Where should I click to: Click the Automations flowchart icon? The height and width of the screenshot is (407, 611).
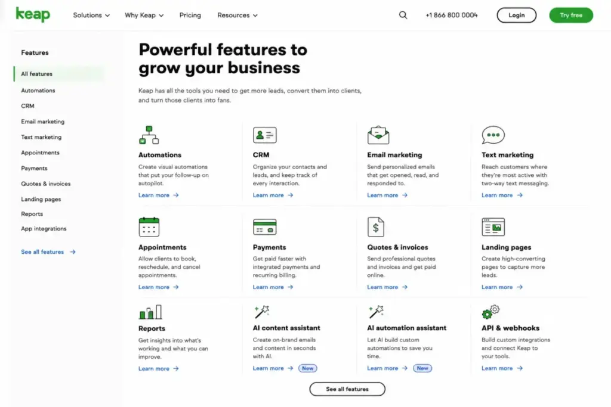pyautogui.click(x=149, y=135)
